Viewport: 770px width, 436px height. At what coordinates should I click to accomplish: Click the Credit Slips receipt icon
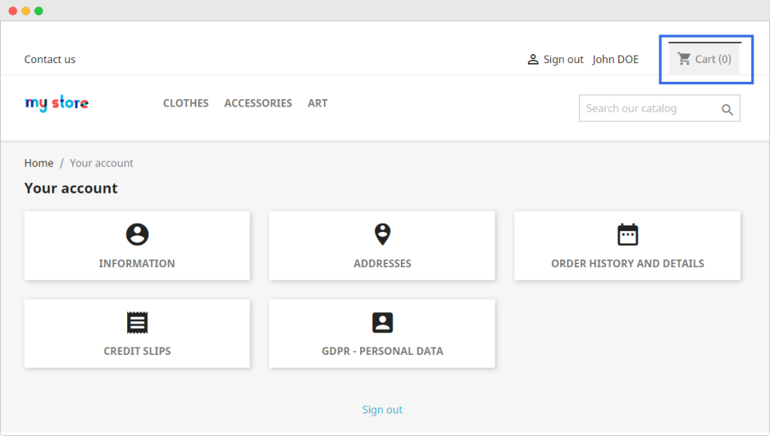tap(137, 323)
